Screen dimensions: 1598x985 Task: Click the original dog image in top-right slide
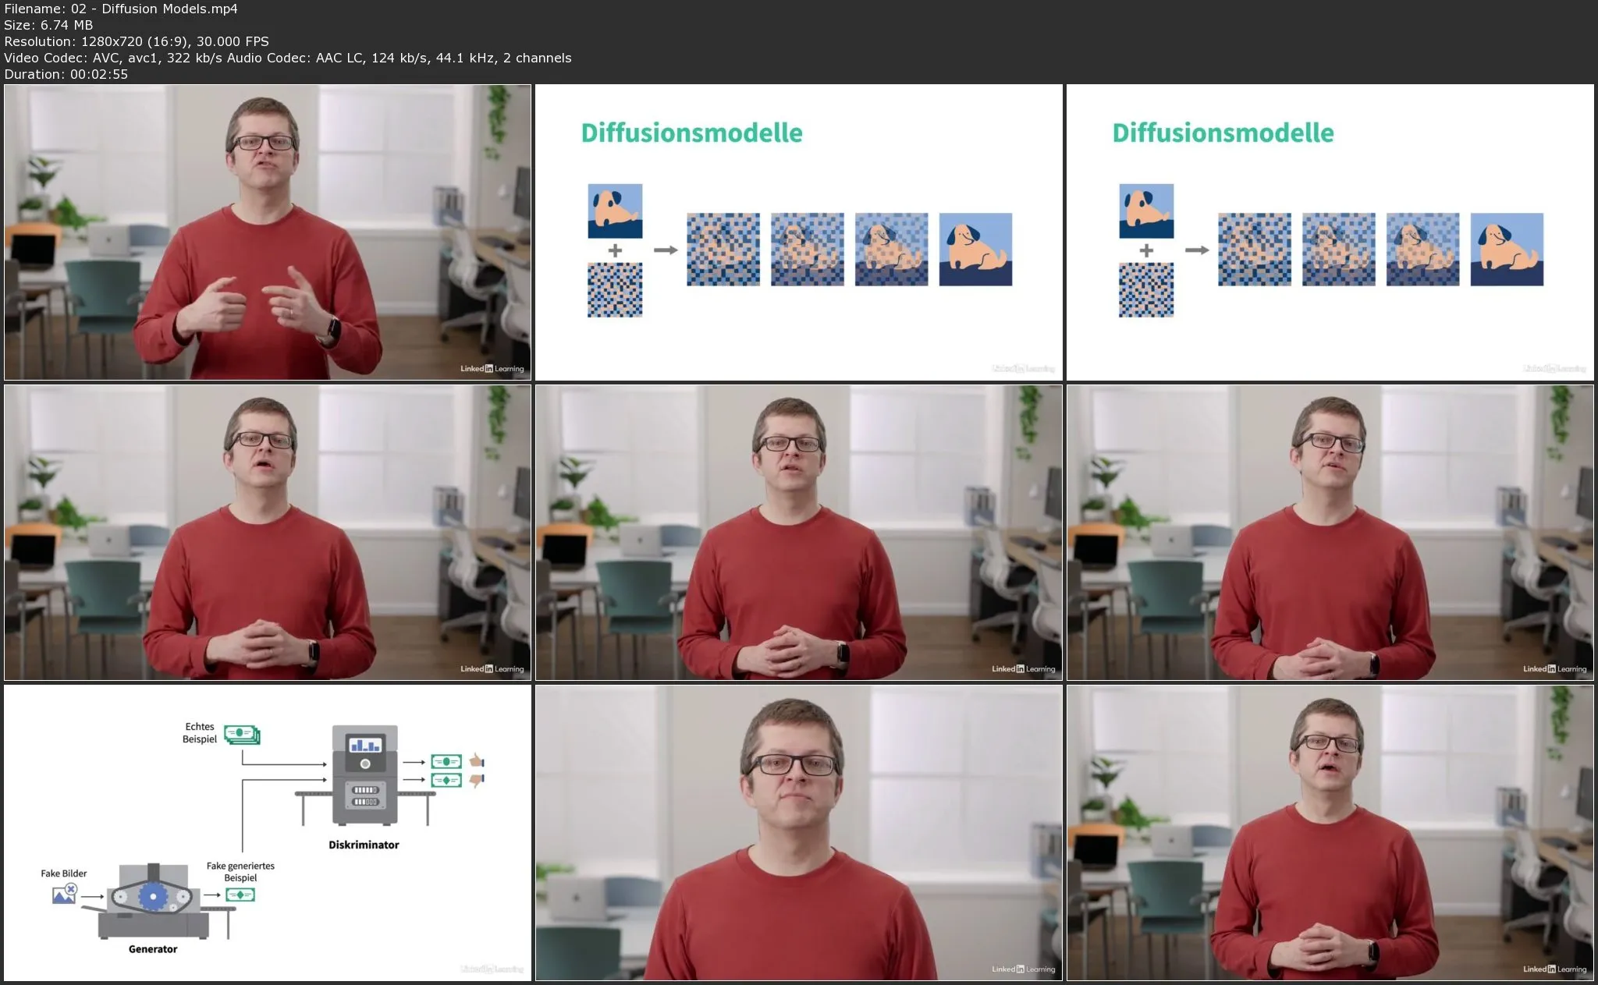pyautogui.click(x=1146, y=211)
